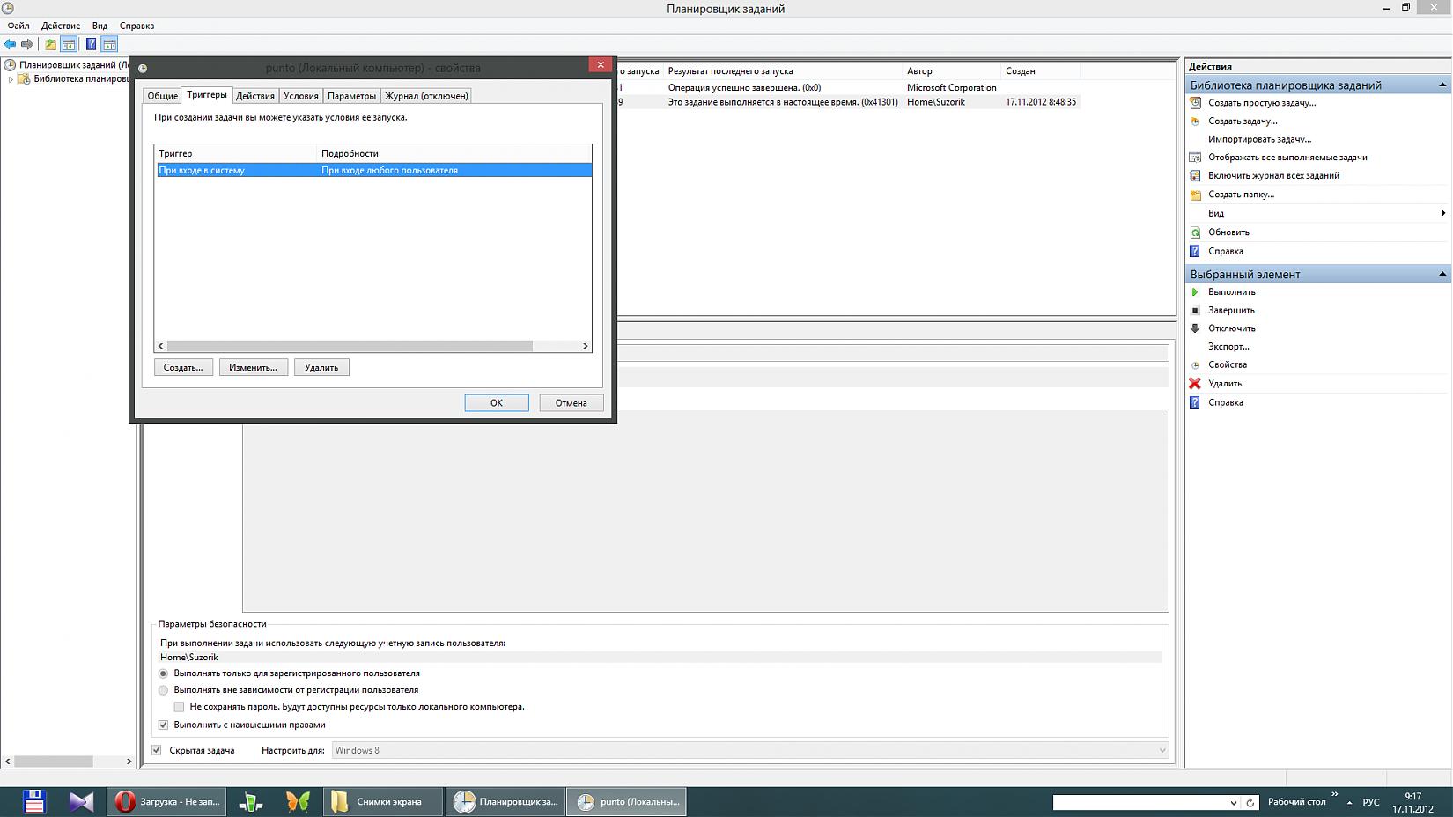Image resolution: width=1453 pixels, height=817 pixels.
Task: Switch to the Условия tab
Action: (301, 96)
